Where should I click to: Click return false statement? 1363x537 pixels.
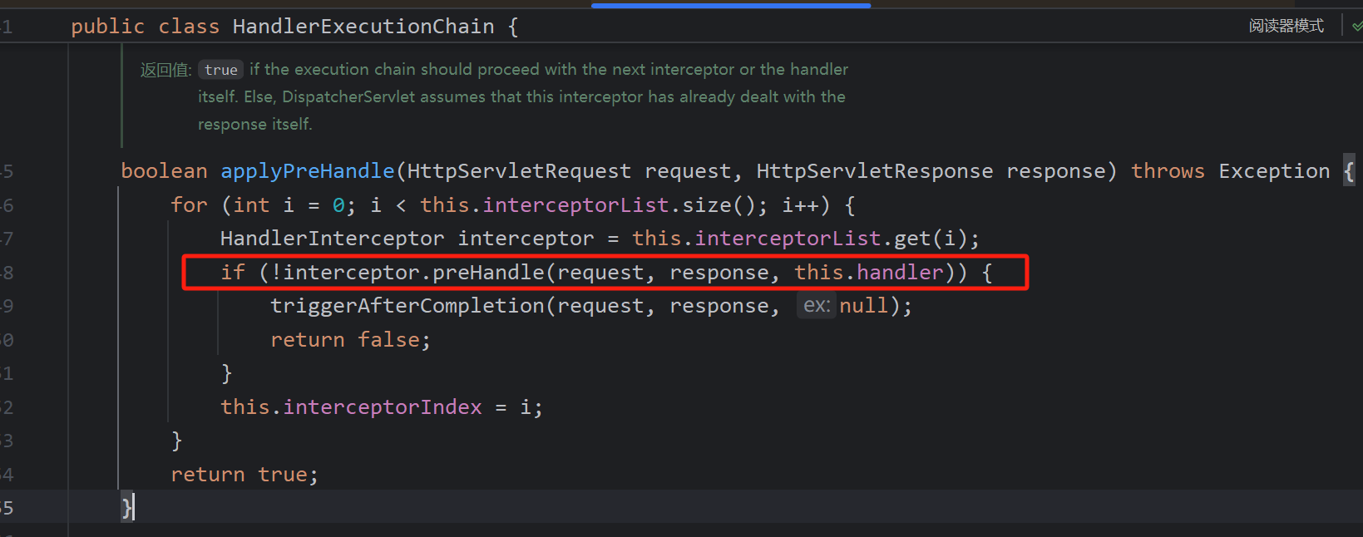coord(350,341)
